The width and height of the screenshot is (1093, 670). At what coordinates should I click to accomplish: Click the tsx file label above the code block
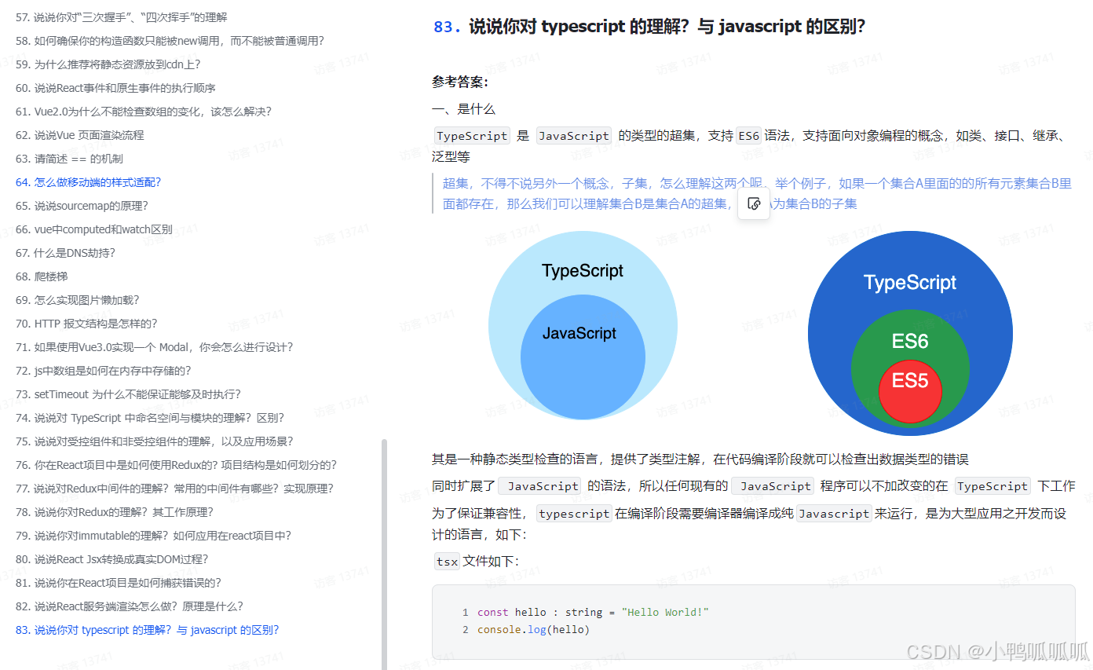pyautogui.click(x=446, y=562)
